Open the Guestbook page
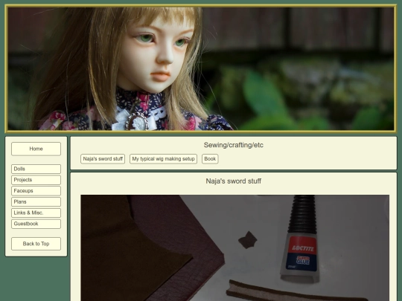This screenshot has height=301, width=402. [x=36, y=224]
